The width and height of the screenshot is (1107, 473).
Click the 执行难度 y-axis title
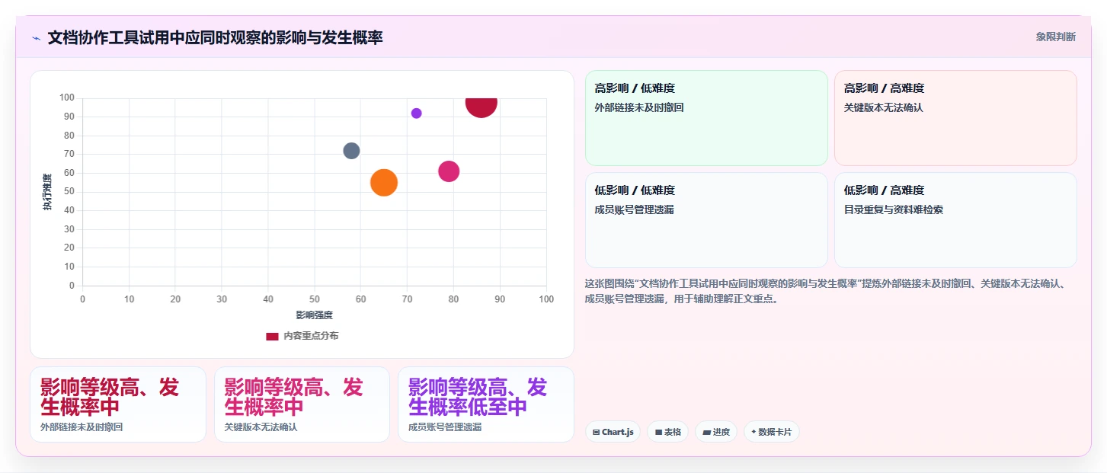47,192
